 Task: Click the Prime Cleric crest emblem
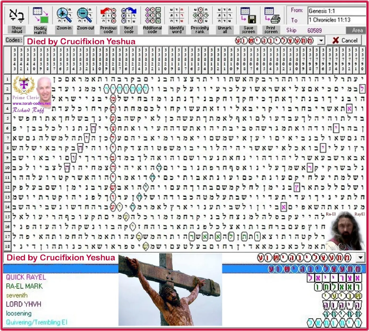coord(24,85)
